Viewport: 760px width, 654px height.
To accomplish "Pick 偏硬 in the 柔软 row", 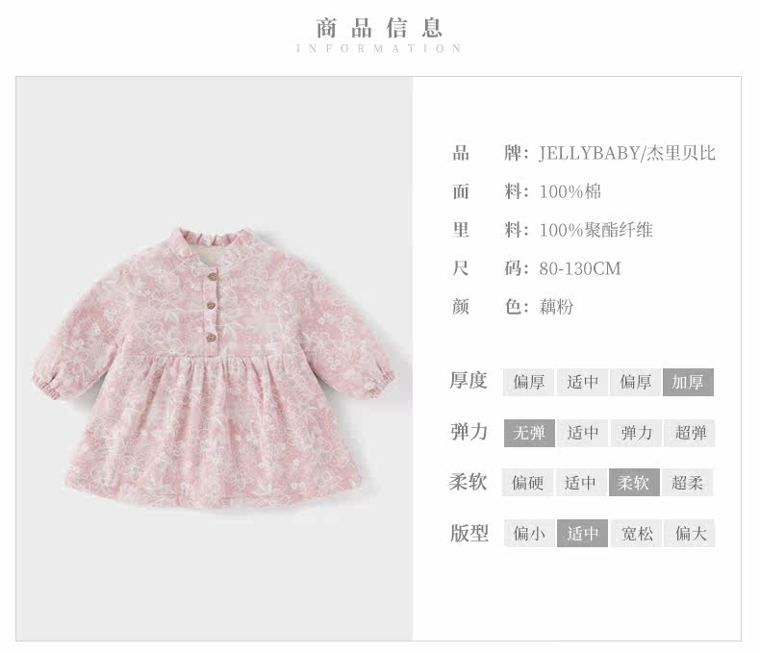I will (x=527, y=483).
